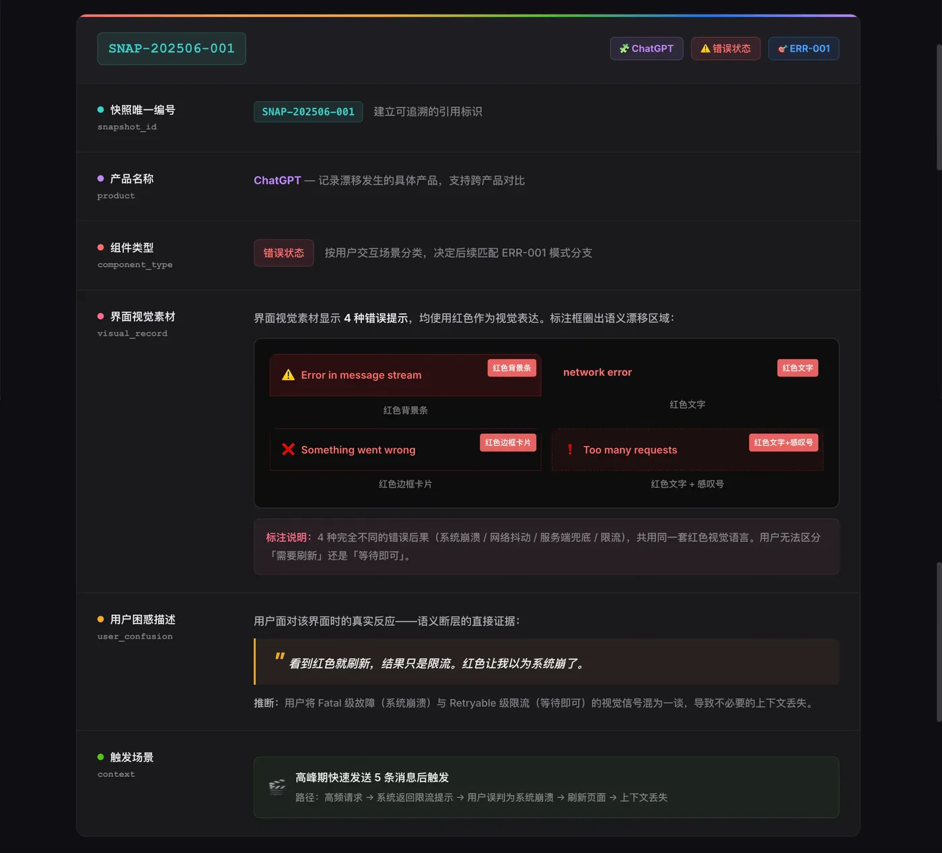This screenshot has width=942, height=853.
Task: Click the 产品名称 field label
Action: point(132,179)
